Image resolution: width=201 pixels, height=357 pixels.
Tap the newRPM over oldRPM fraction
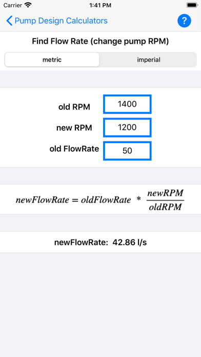point(165,200)
